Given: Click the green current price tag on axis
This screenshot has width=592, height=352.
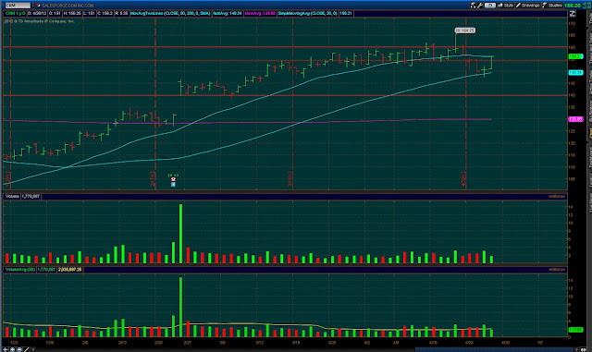Looking at the screenshot, I should 575,56.
